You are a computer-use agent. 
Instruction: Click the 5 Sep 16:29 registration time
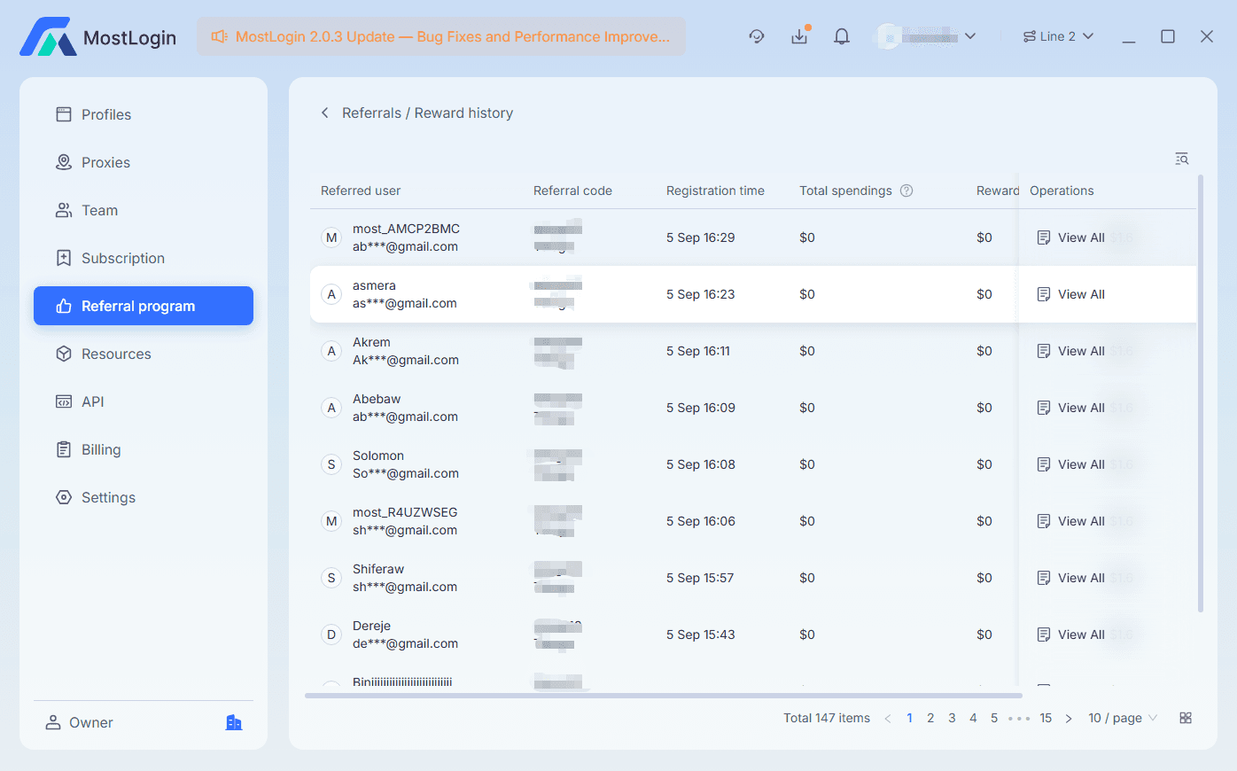[700, 238]
